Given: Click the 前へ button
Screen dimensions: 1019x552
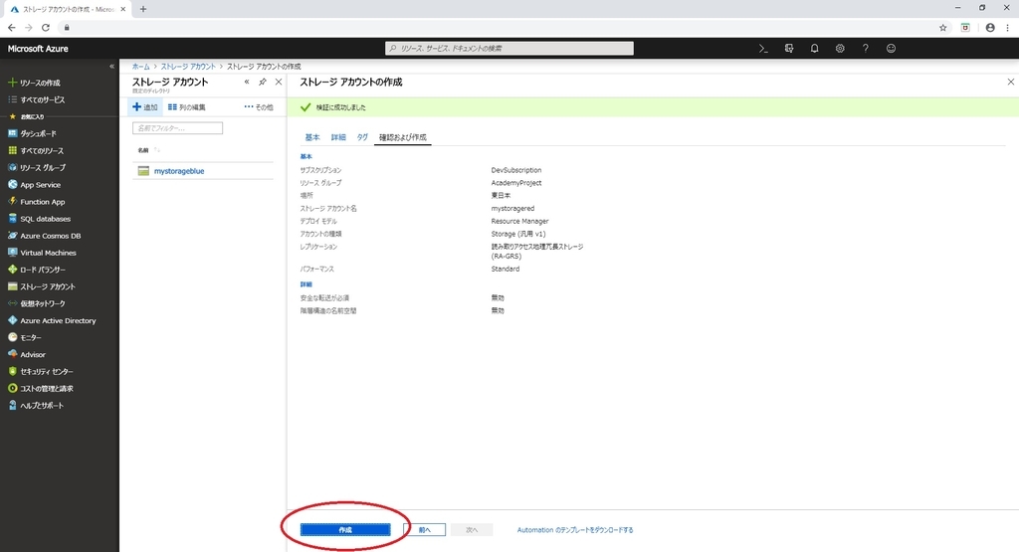Looking at the screenshot, I should pos(424,530).
